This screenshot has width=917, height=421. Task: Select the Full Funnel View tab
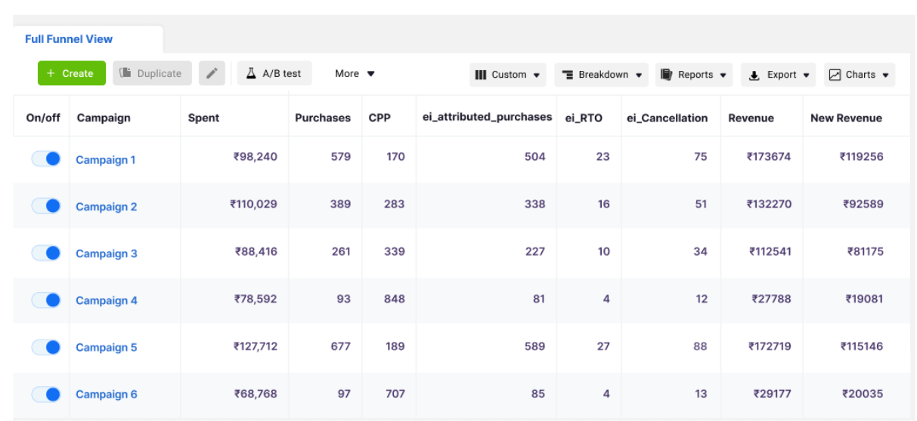pyautogui.click(x=69, y=39)
